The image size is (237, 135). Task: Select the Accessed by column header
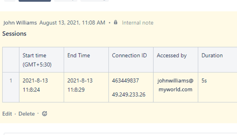172,55
